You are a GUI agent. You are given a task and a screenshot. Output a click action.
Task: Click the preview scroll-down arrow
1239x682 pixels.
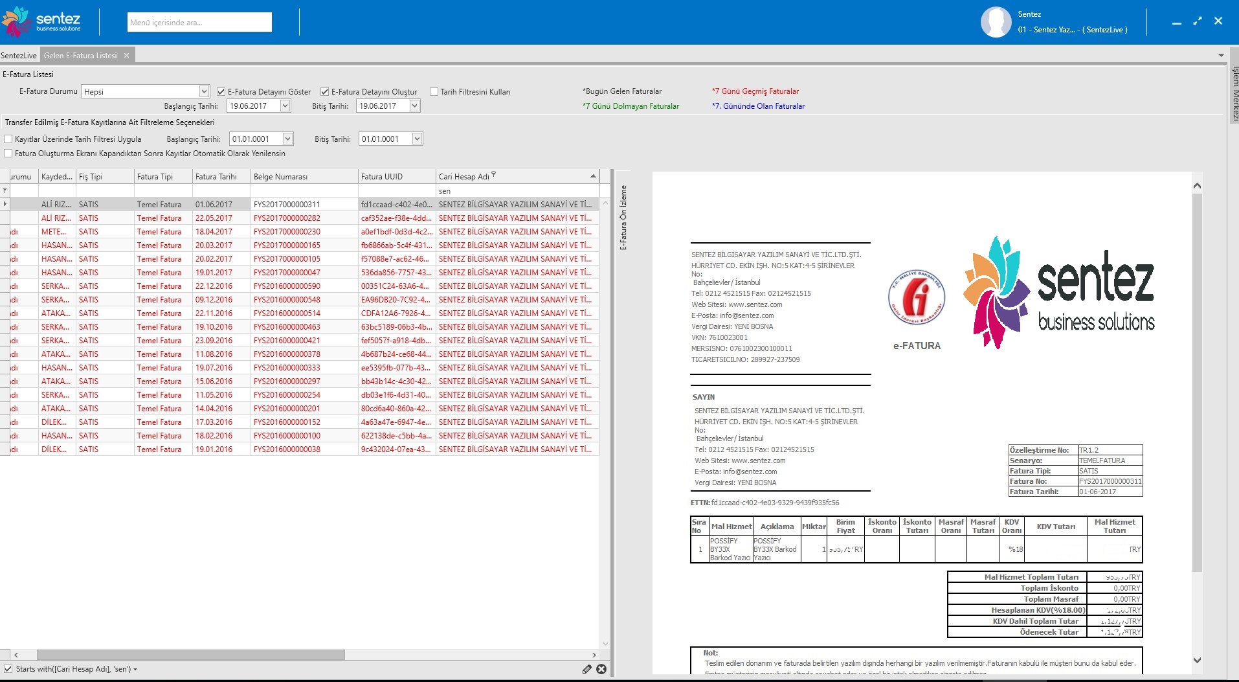point(1197,661)
